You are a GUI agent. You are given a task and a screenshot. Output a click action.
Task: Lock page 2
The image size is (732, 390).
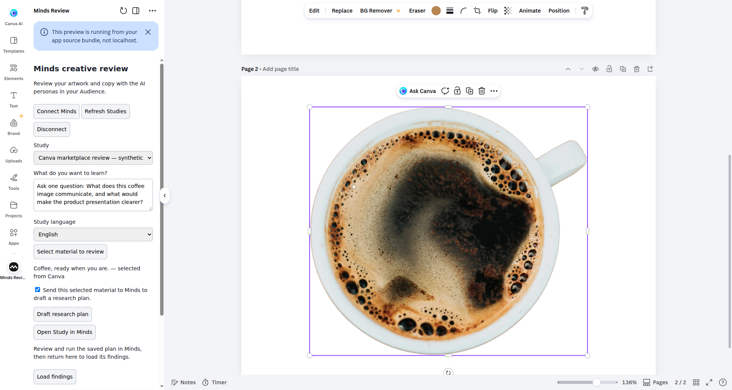[x=609, y=69]
